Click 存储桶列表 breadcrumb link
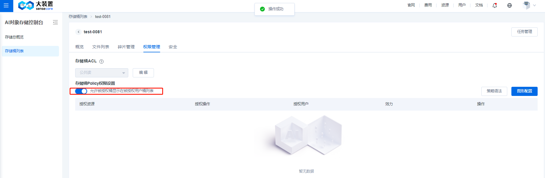 tap(78, 17)
